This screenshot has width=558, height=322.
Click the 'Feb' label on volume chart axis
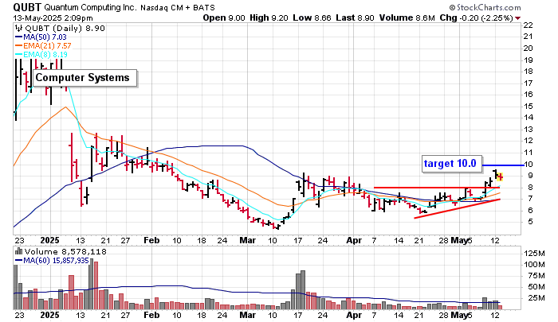click(x=151, y=315)
